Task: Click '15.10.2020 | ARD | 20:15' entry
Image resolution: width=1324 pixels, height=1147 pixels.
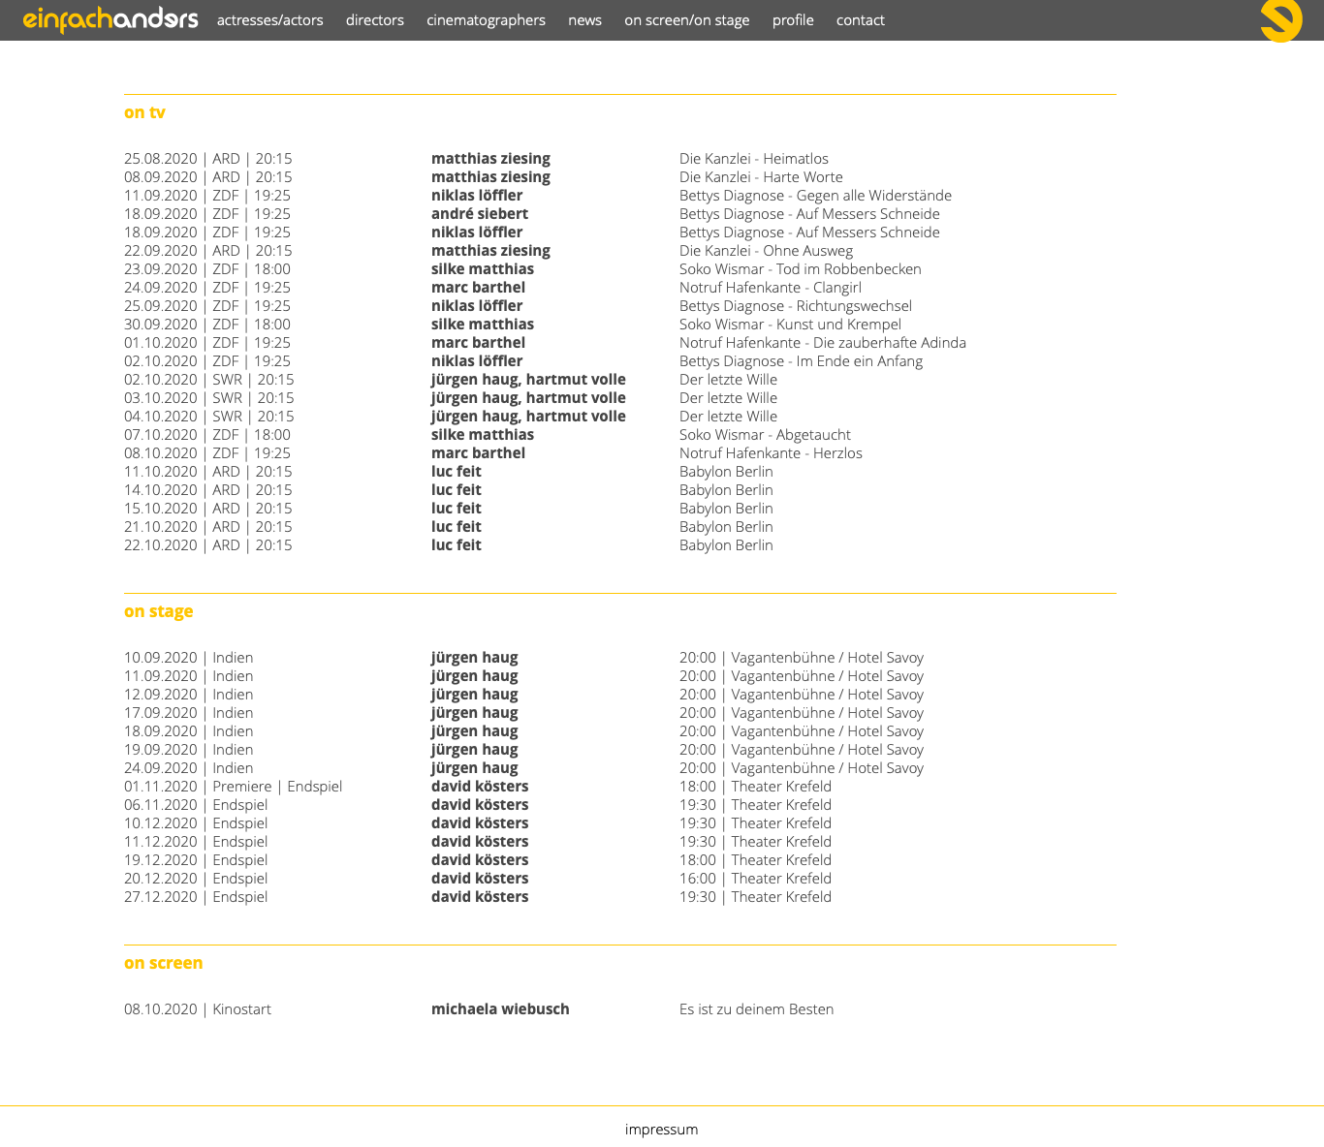Action: pyautogui.click(x=208, y=509)
